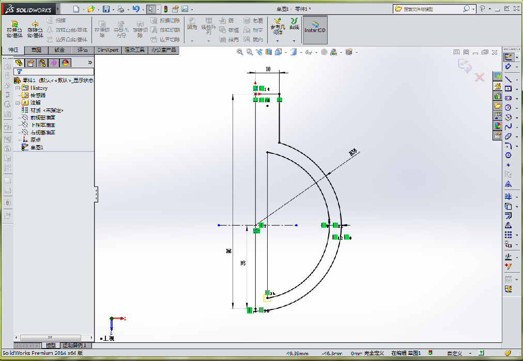
Task: Select the Ellipse sketch tool
Action: [x=508, y=136]
